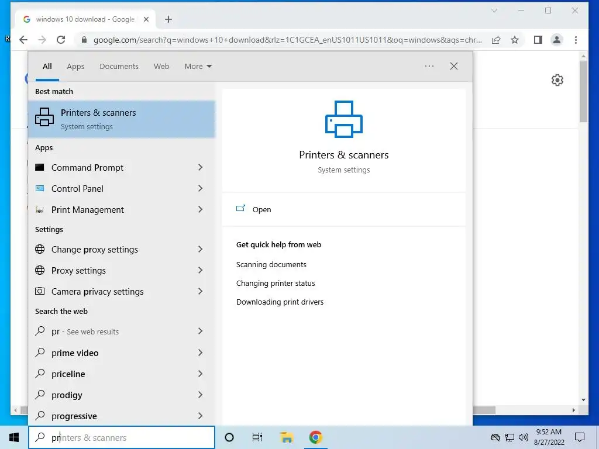Open the network status tray icon
This screenshot has width=599, height=449.
510,437
